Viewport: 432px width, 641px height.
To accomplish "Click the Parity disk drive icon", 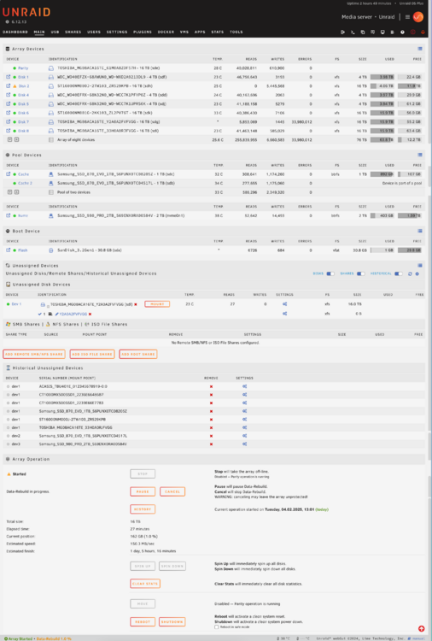I will [x=51, y=68].
